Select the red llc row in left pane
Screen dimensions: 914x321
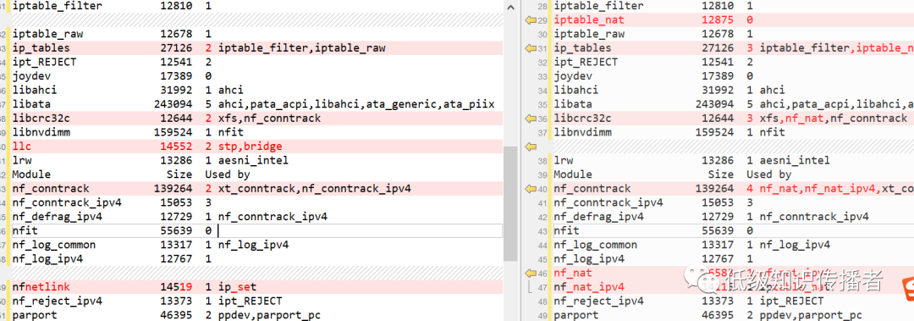coord(256,147)
